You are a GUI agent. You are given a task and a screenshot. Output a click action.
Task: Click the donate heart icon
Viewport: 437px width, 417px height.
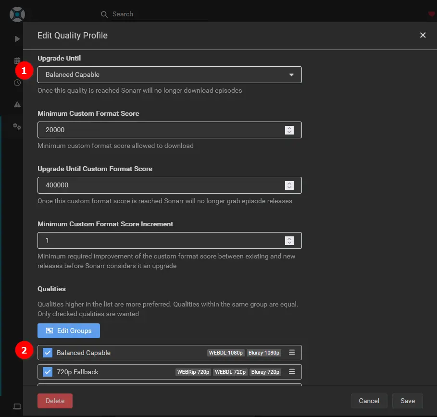(x=432, y=14)
